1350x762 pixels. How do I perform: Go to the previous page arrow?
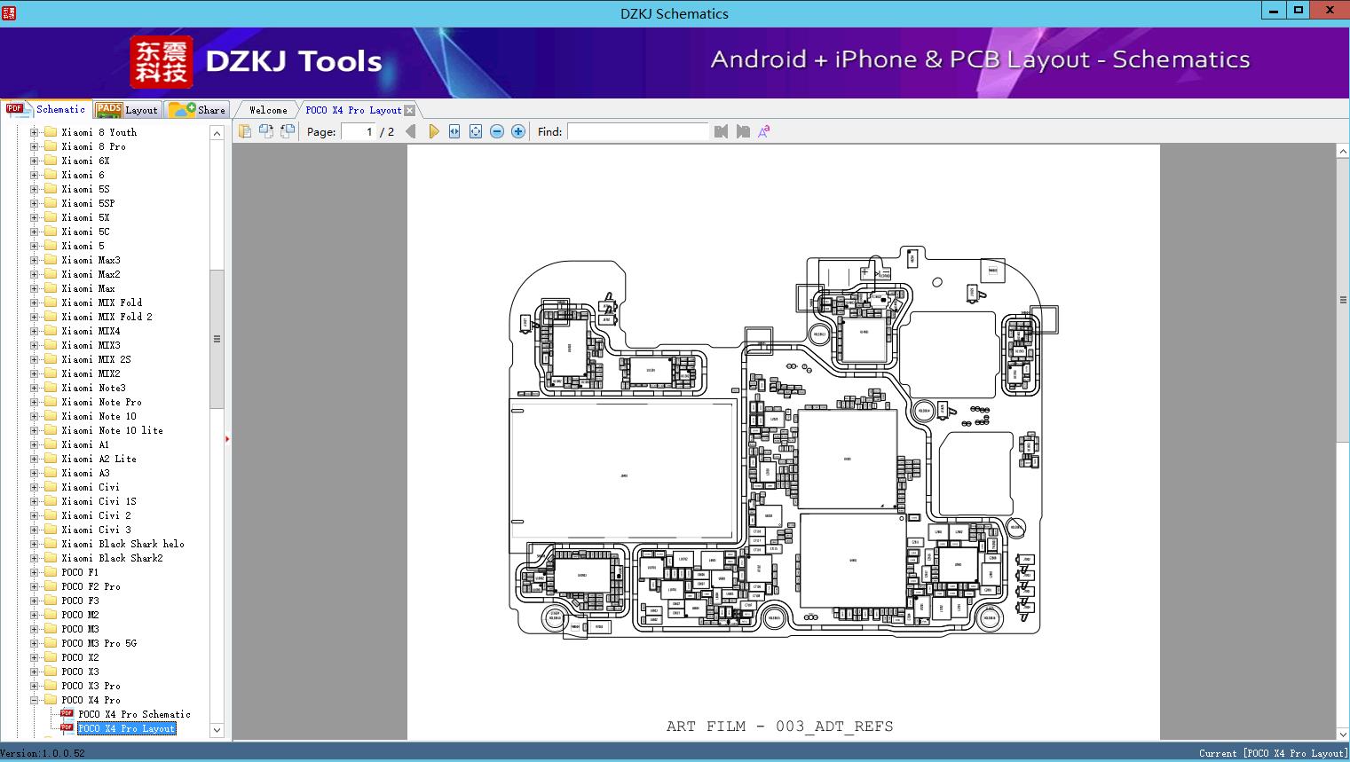tap(411, 131)
